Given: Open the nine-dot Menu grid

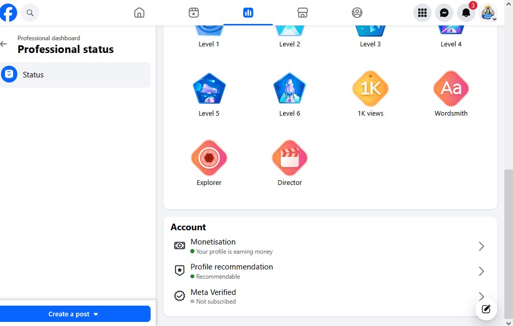Looking at the screenshot, I should click(422, 13).
